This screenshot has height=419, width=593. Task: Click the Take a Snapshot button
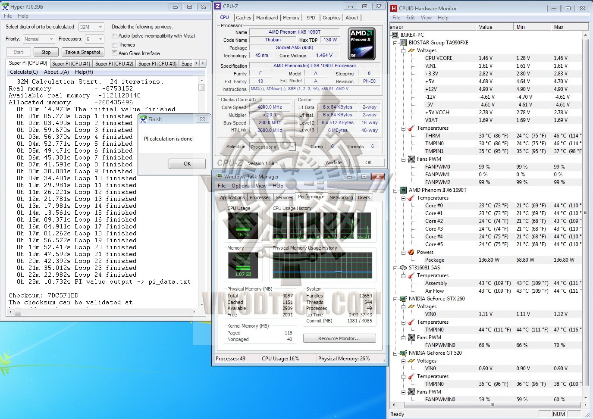83,52
